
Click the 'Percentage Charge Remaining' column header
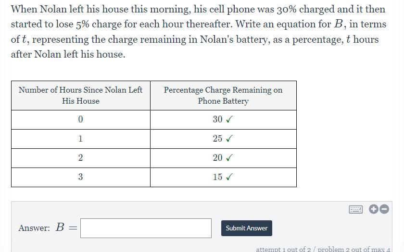223,96
